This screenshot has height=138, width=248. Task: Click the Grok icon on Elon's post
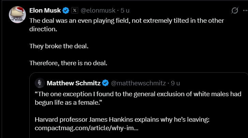click(235, 11)
